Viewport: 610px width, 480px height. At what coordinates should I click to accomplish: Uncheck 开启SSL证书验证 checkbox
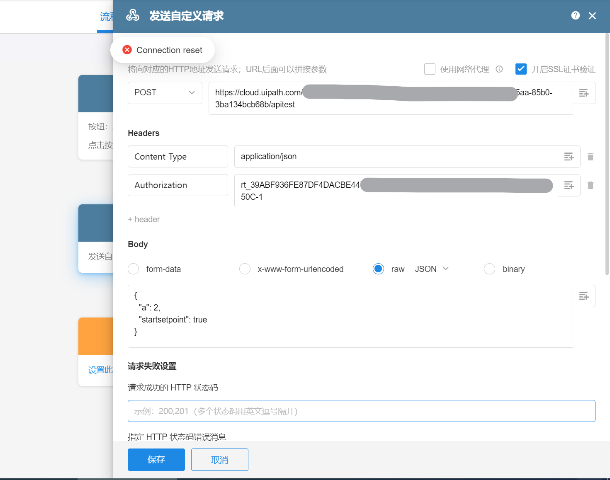point(521,69)
